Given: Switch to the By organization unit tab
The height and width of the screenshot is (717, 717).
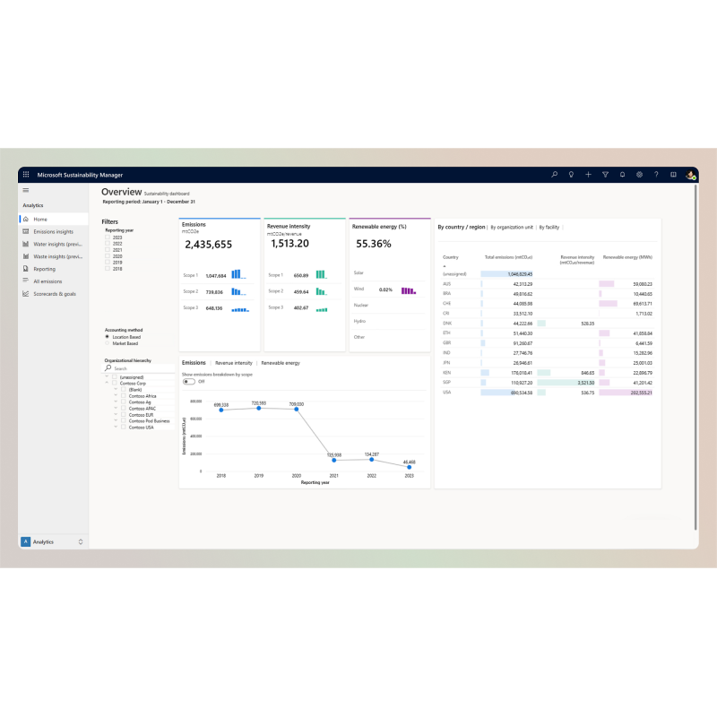Looking at the screenshot, I should pyautogui.click(x=512, y=227).
